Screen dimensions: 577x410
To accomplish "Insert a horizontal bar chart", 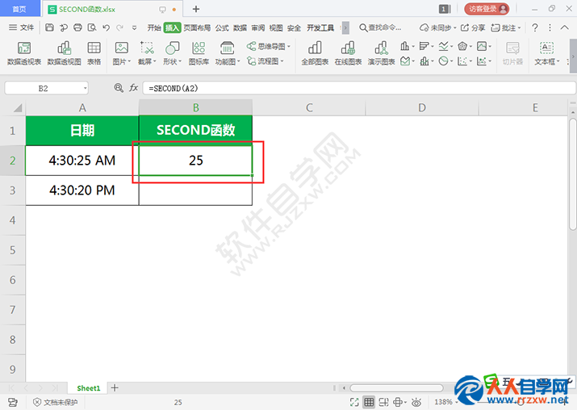I will click(424, 46).
